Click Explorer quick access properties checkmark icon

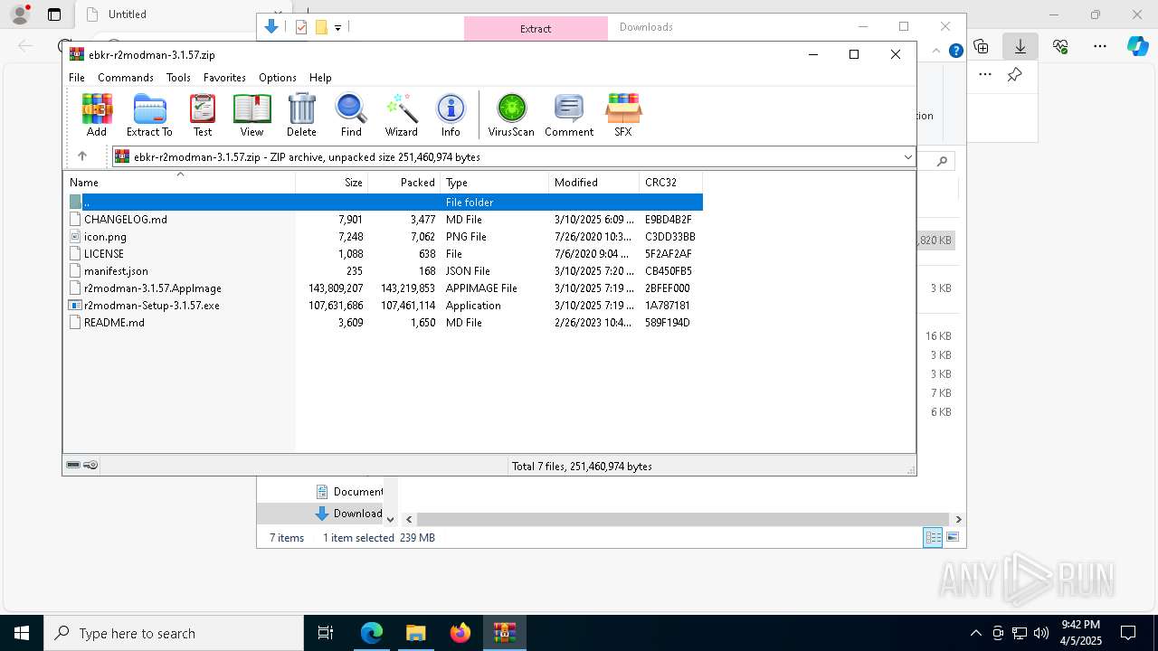[301, 27]
